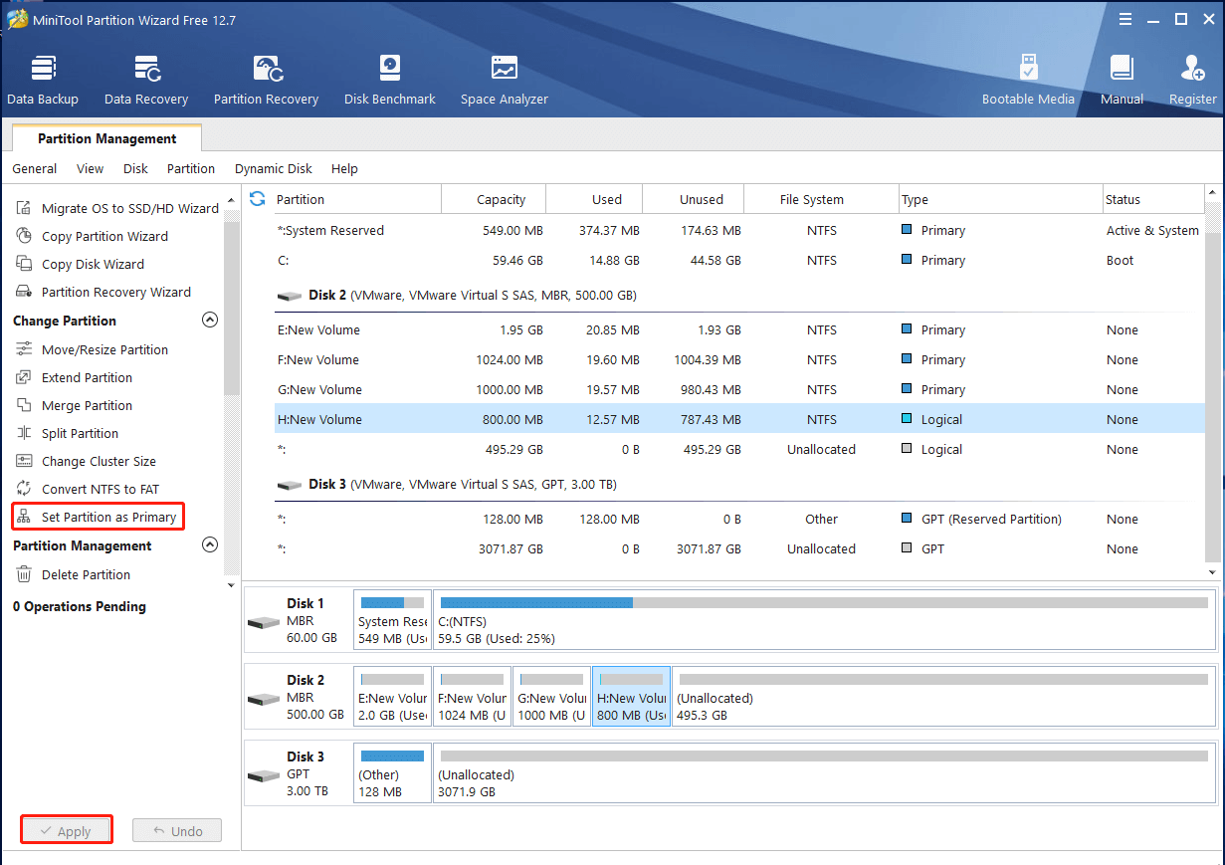Open the Partition menu

click(191, 168)
